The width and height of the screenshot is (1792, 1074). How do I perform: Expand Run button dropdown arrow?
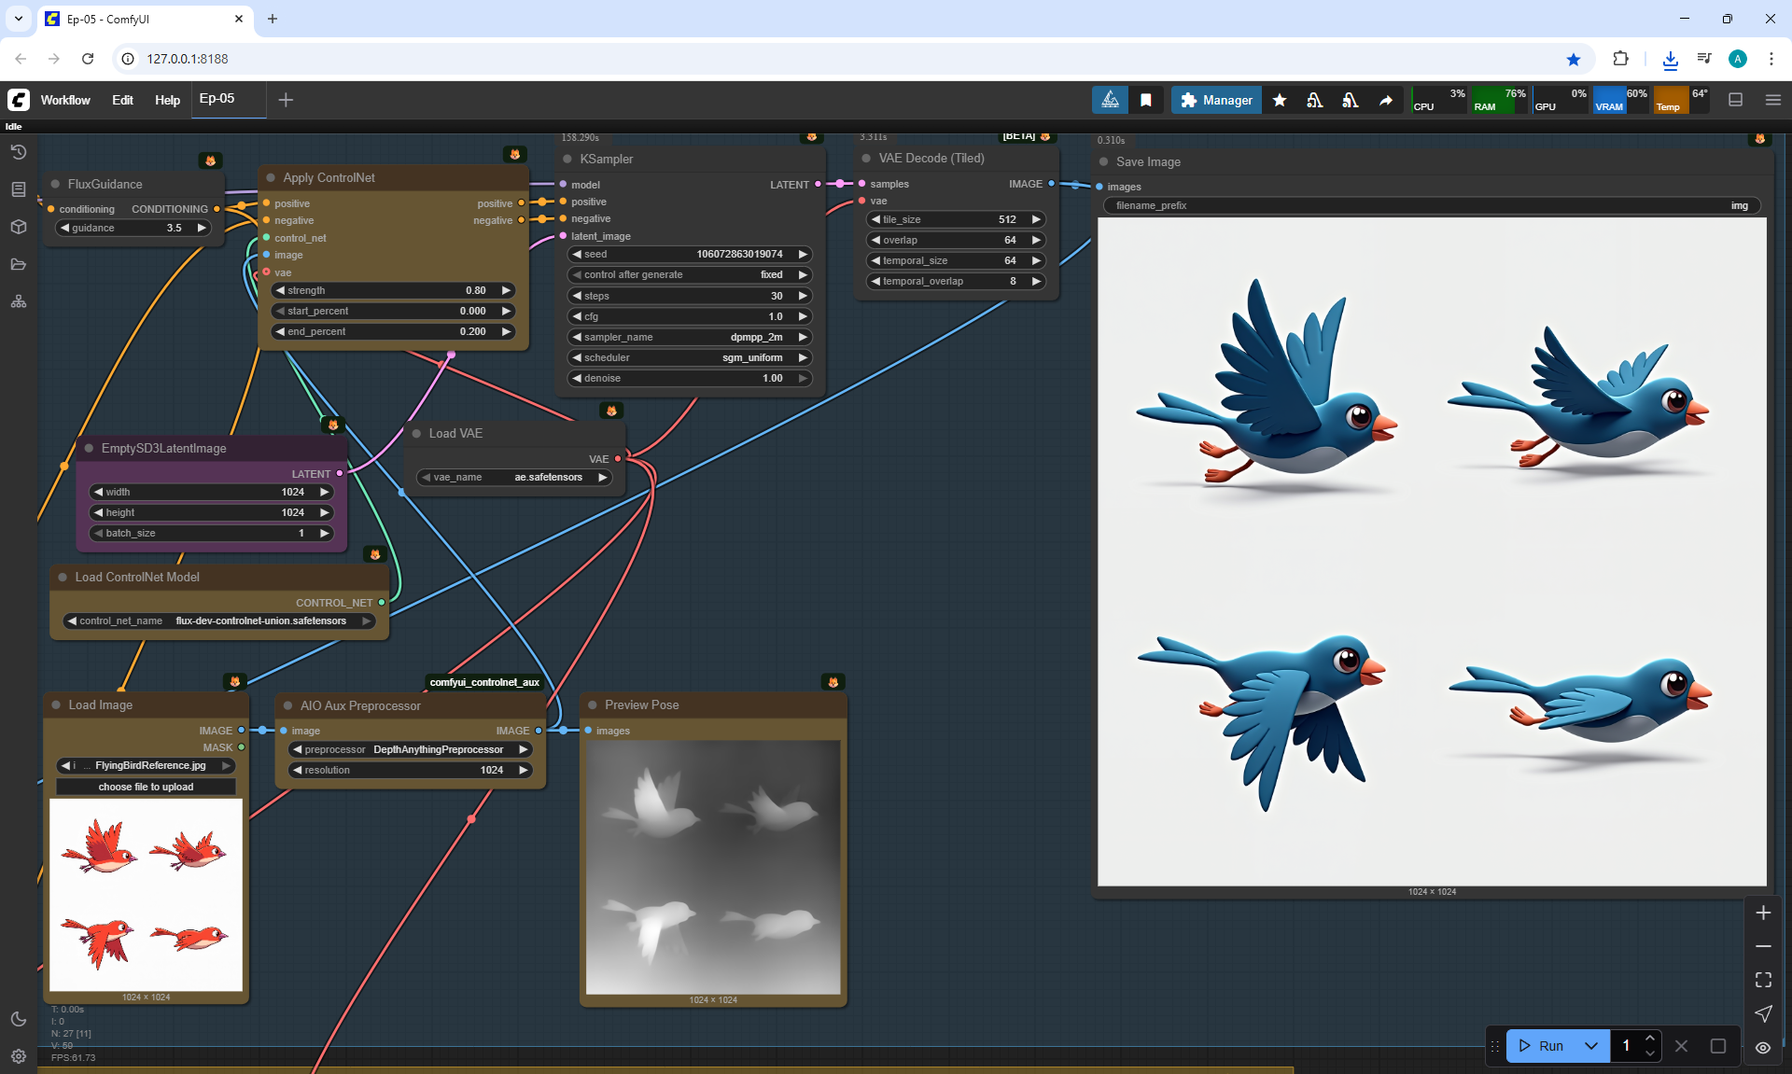point(1591,1046)
